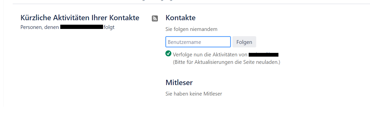Open the RSS feed for contact activities
This screenshot has width=370, height=114.
155,18
